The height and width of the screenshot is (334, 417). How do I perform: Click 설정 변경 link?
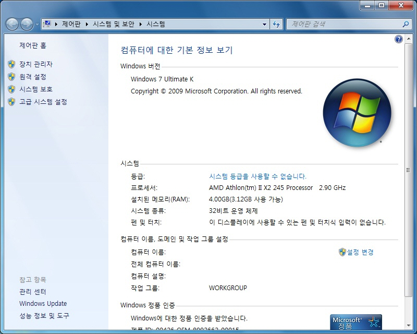[360, 252]
